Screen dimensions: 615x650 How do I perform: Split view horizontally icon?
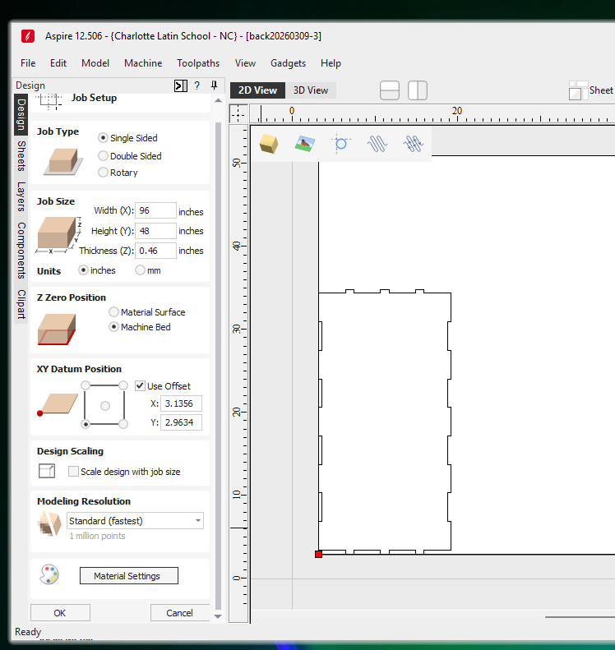tap(390, 90)
